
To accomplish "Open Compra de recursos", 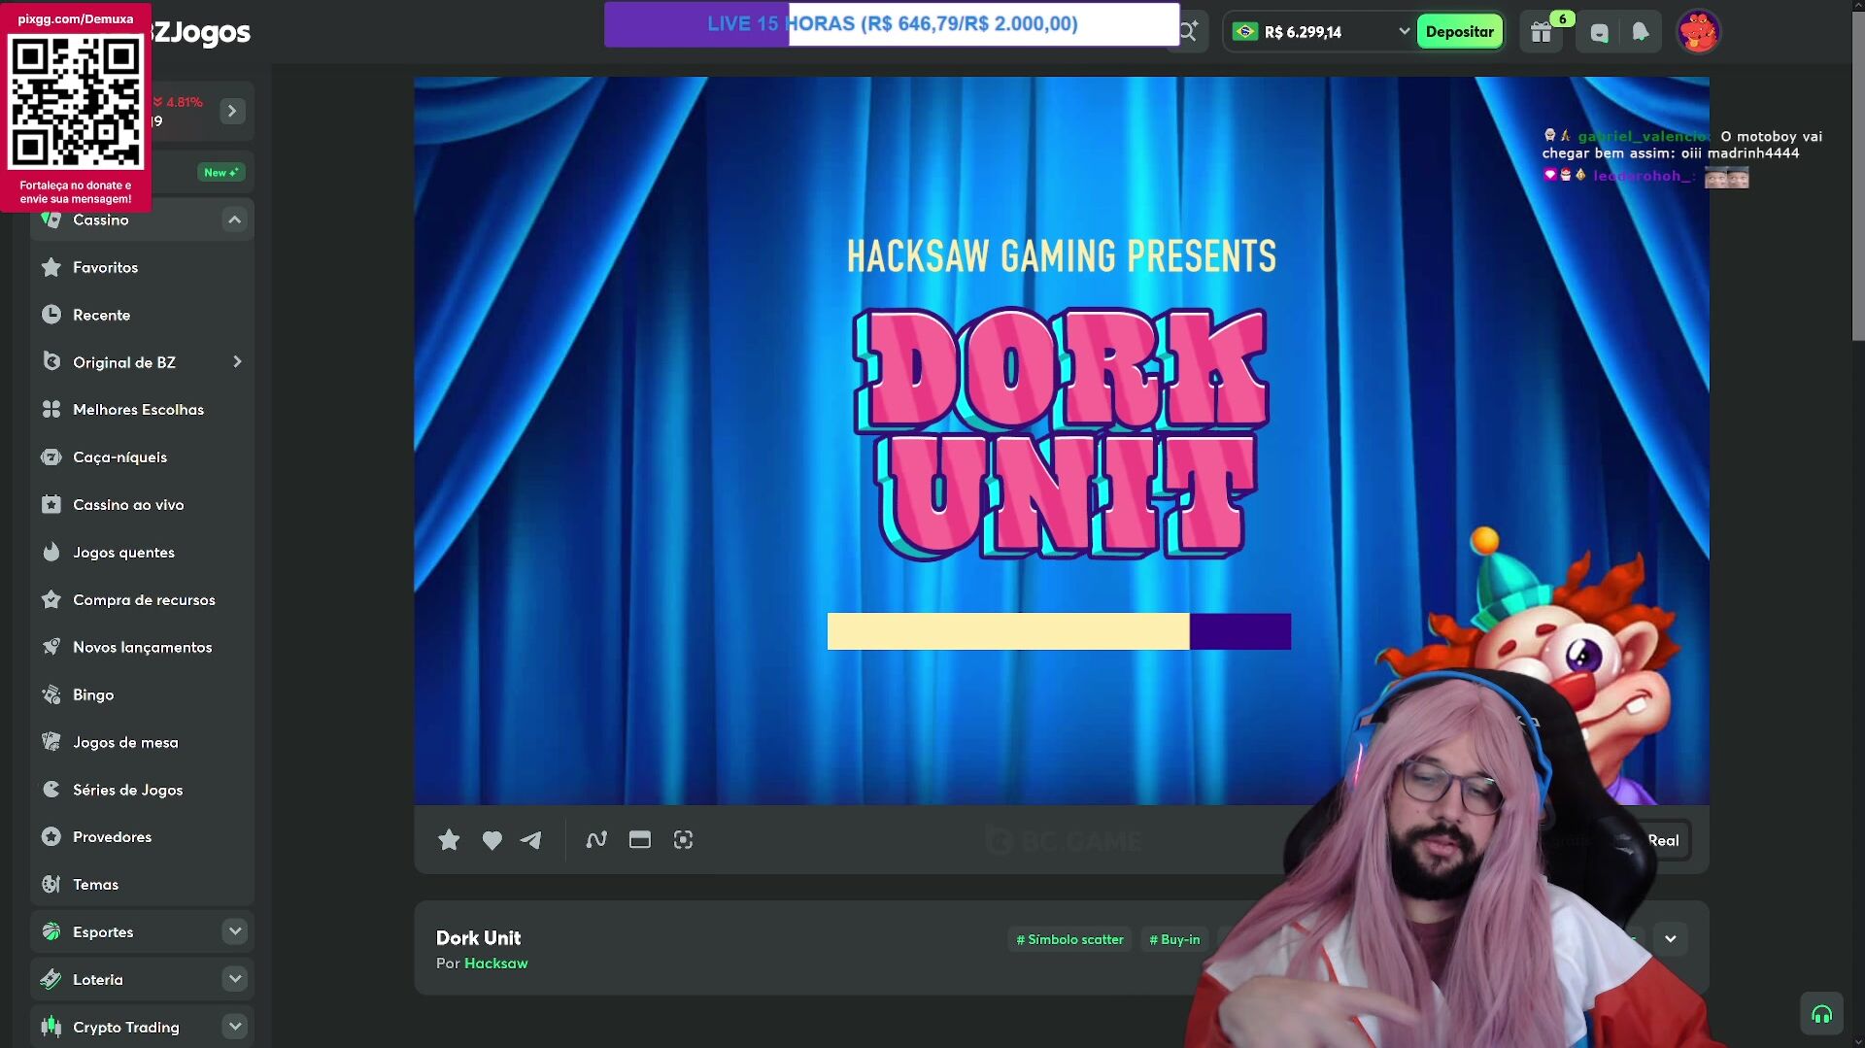I will coord(142,600).
